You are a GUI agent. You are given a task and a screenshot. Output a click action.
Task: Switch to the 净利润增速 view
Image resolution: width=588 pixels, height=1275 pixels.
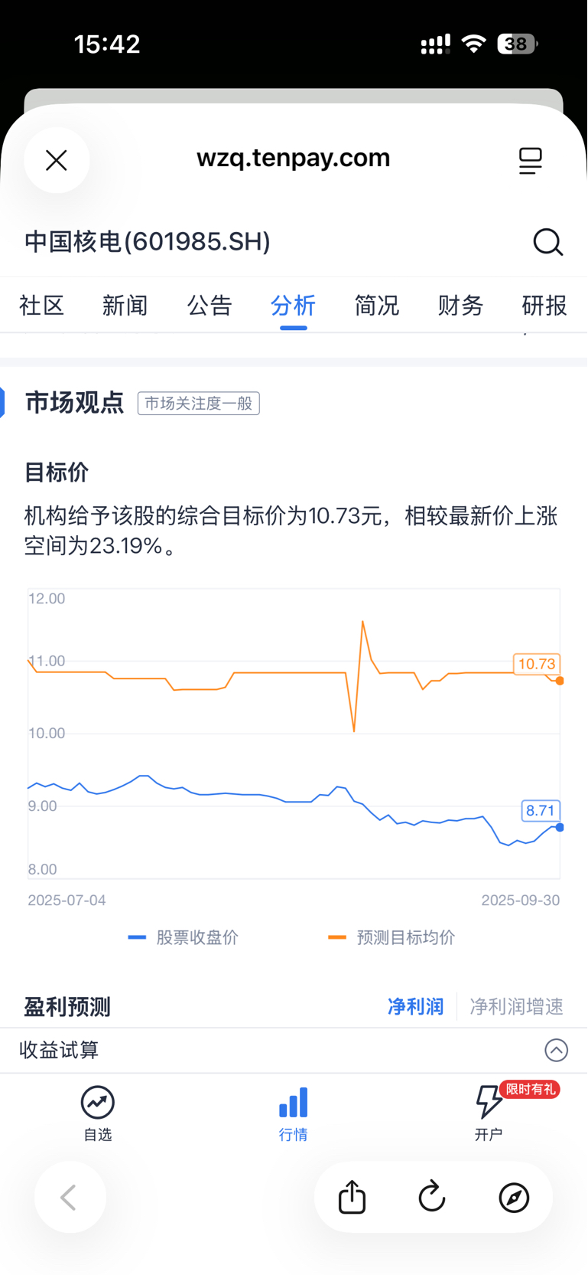click(x=516, y=1006)
